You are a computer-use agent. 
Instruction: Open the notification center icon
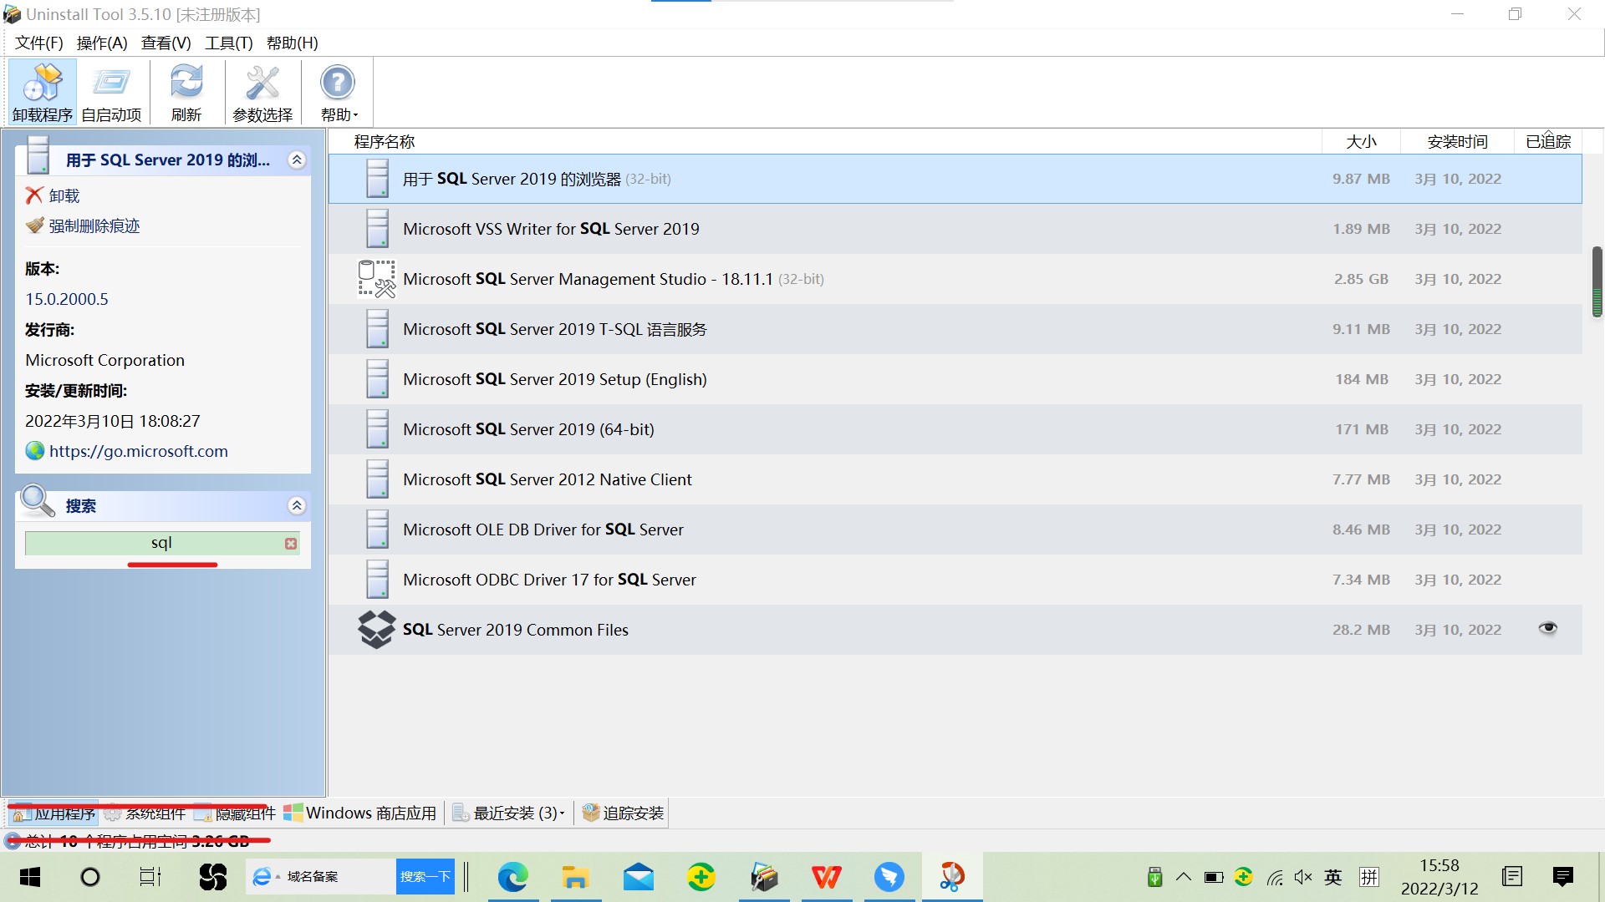[x=1562, y=876]
